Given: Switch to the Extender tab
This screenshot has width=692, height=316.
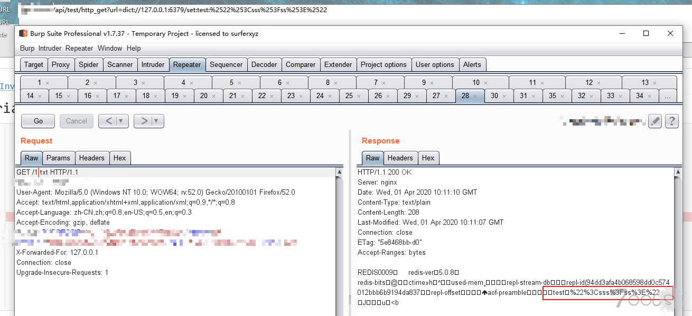Looking at the screenshot, I should click(338, 64).
